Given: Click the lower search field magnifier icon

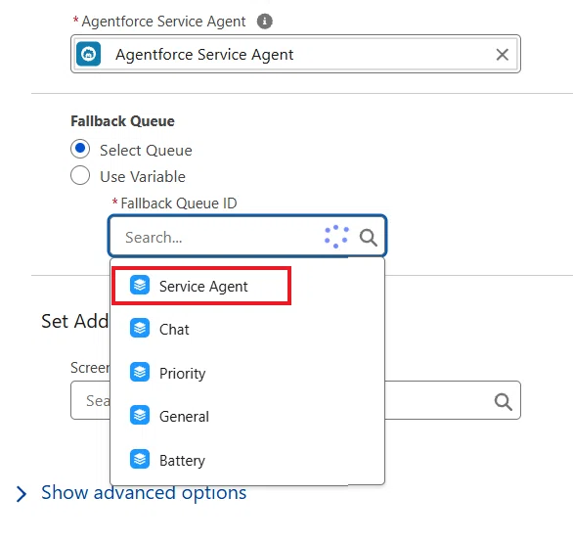Looking at the screenshot, I should [504, 401].
